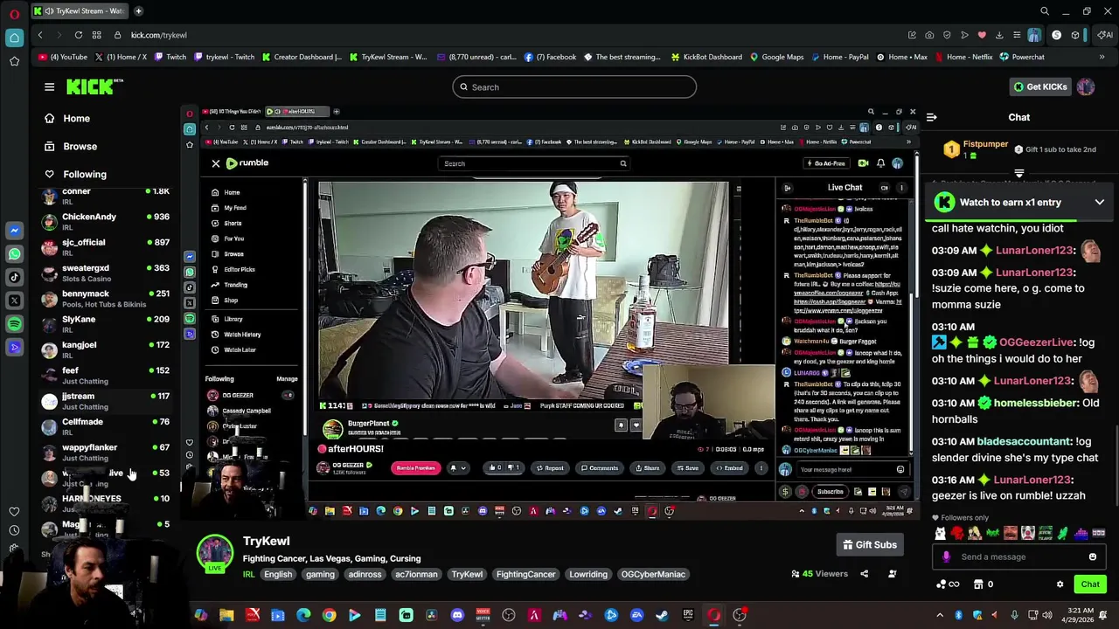Open chat settings gear
1119x629 pixels.
click(x=1060, y=584)
